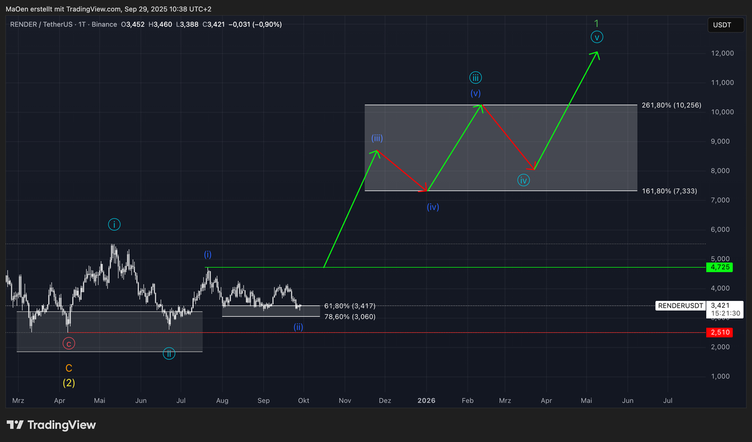Select the cyan circled wave iv marker
752x442 pixels.
tap(524, 180)
